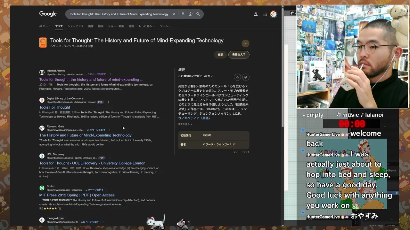Click the ResearchGate favicon
The image size is (410, 230).
(x=42, y=128)
